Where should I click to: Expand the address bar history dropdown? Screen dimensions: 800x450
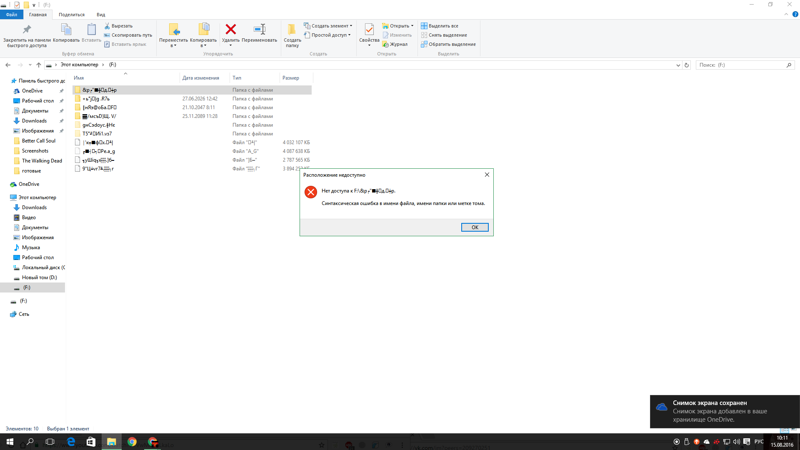click(678, 65)
